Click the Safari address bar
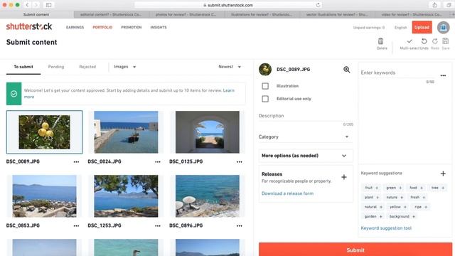Viewport: 455px width, 256px height. click(229, 5)
